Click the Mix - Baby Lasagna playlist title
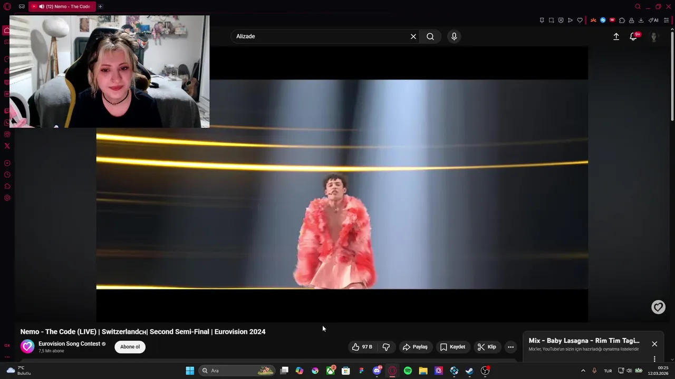 tap(584, 341)
